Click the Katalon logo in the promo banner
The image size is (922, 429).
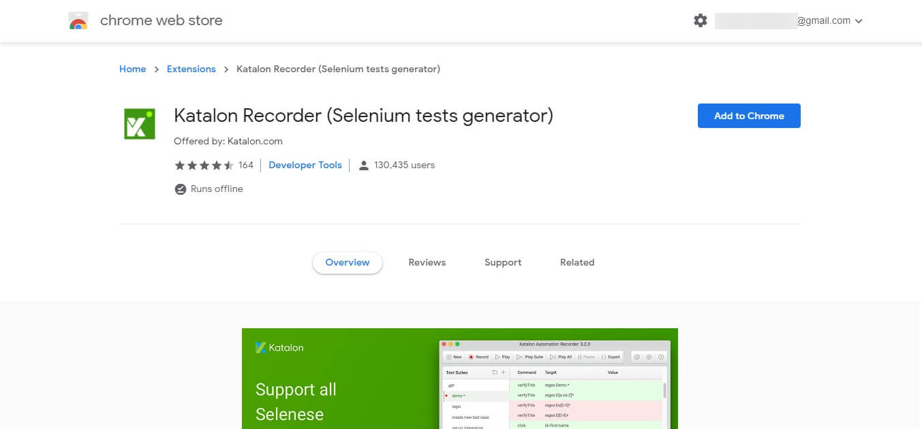[x=279, y=347]
